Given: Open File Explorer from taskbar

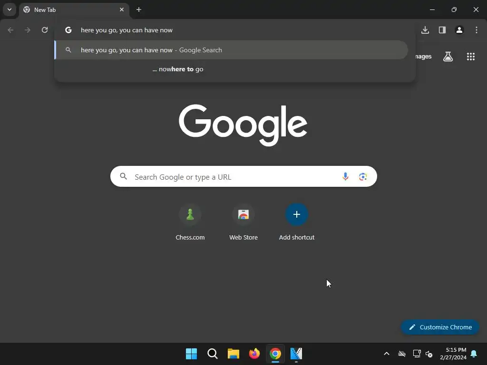Looking at the screenshot, I should (233, 354).
